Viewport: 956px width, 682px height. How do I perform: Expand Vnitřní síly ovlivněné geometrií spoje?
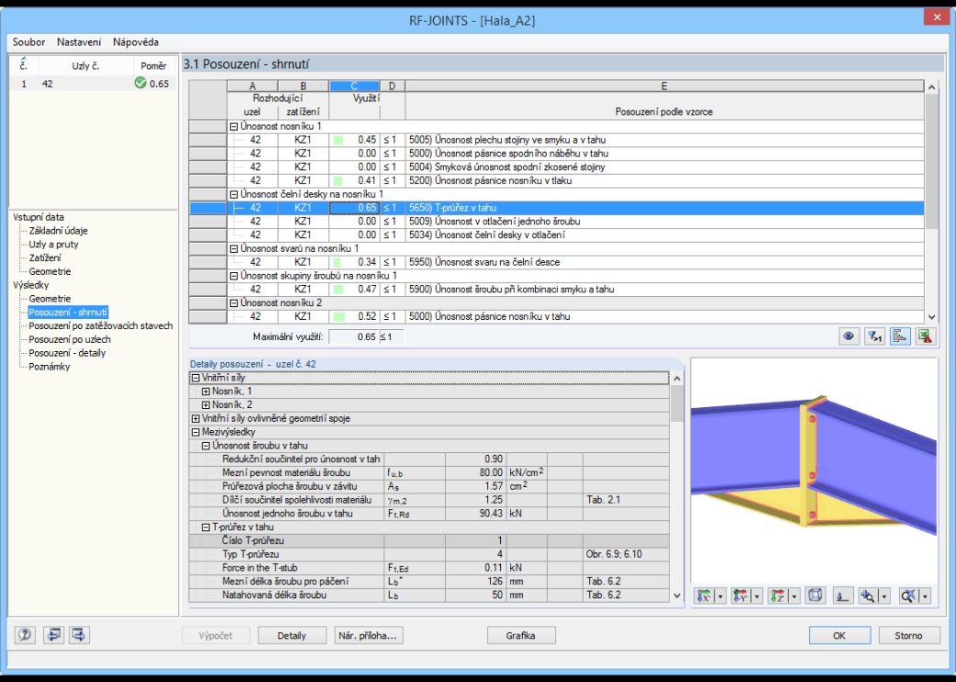196,419
